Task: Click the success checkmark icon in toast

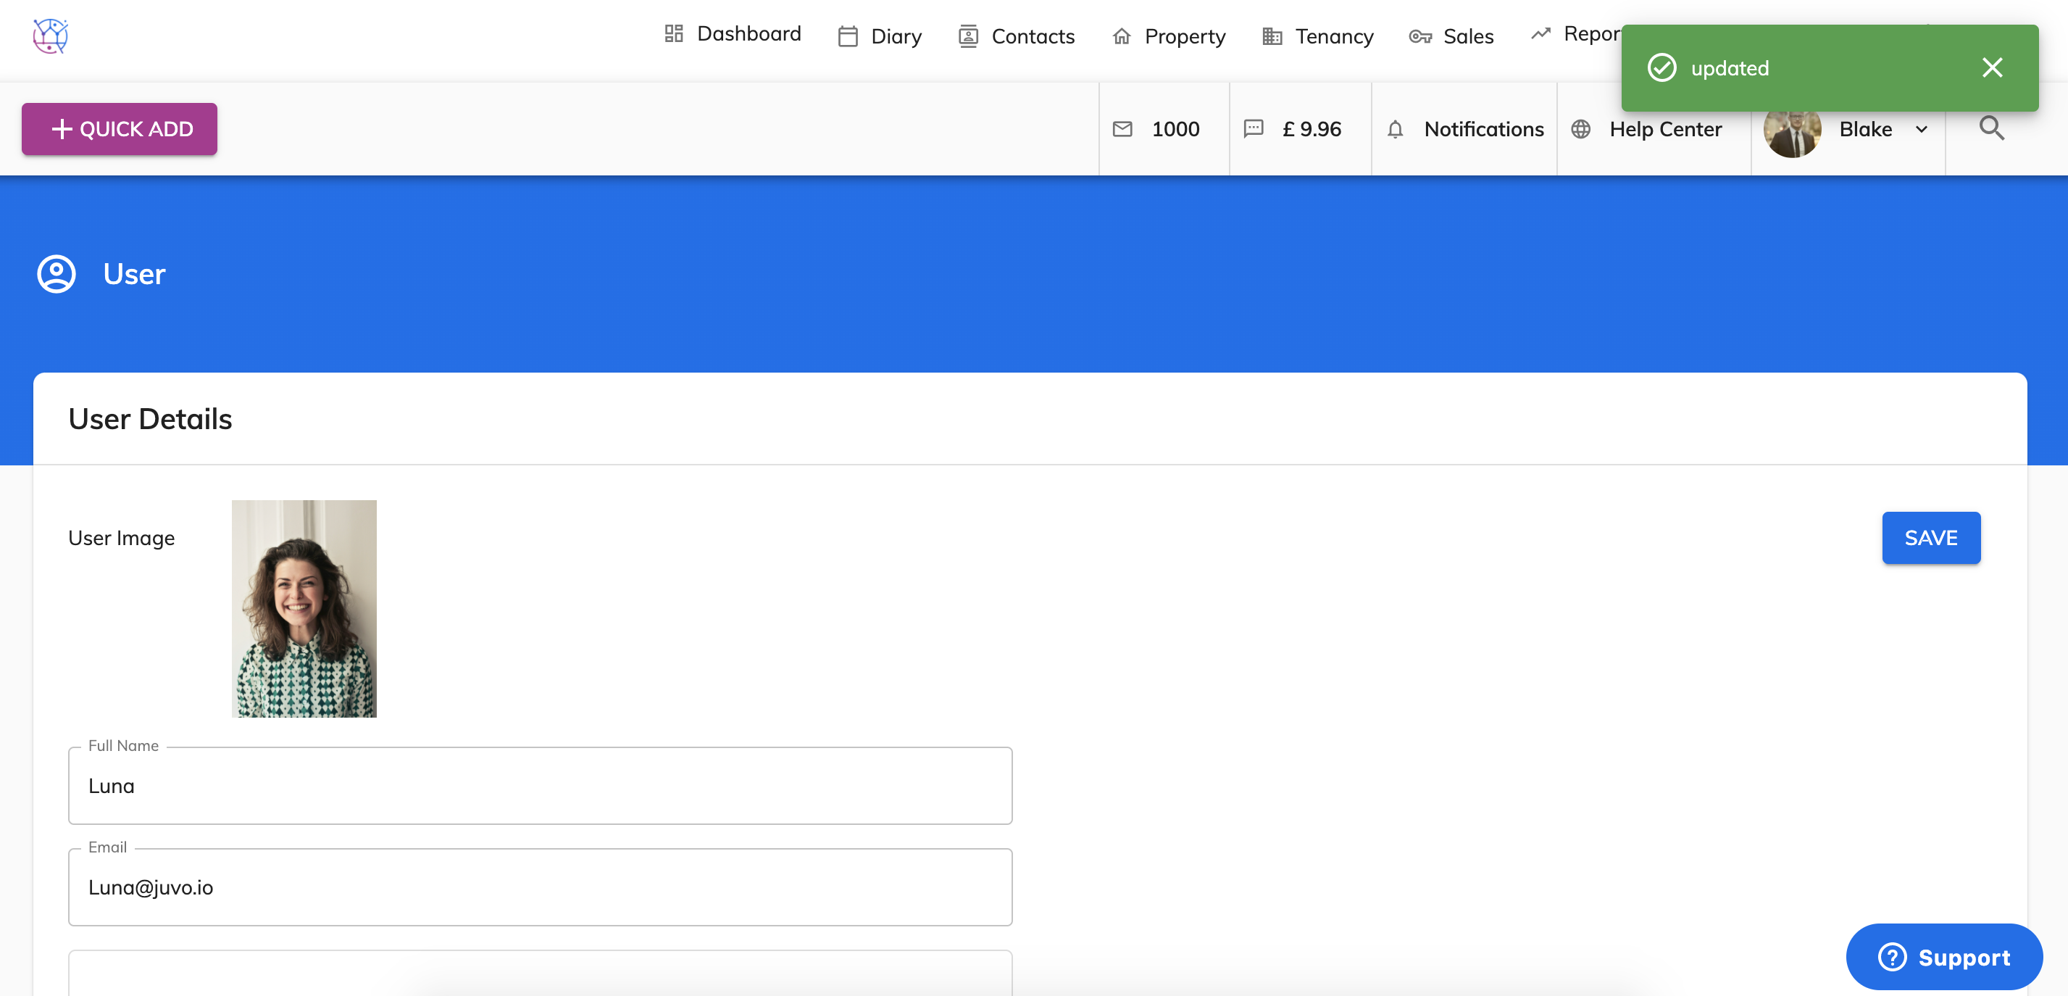Action: (x=1662, y=68)
